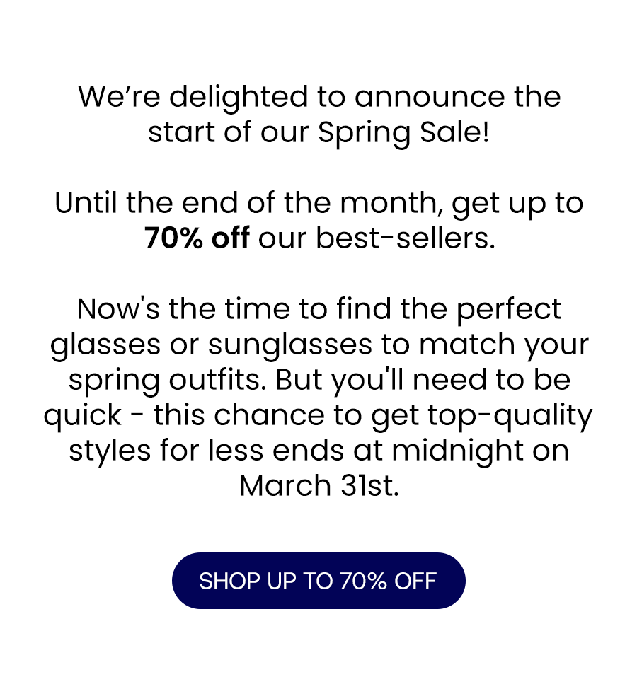637x677 pixels.
Task: Click the word "midnight"
Action: coord(457,451)
